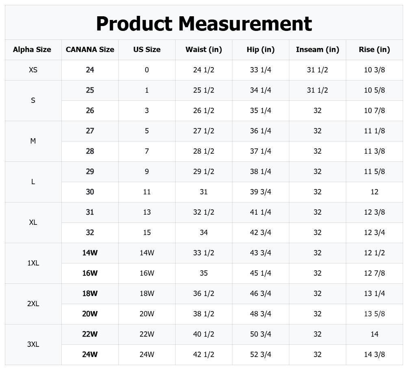Viewport: 408px width, 370px height.
Task: Select the 3XL alpha size cell
Action: tap(33, 344)
